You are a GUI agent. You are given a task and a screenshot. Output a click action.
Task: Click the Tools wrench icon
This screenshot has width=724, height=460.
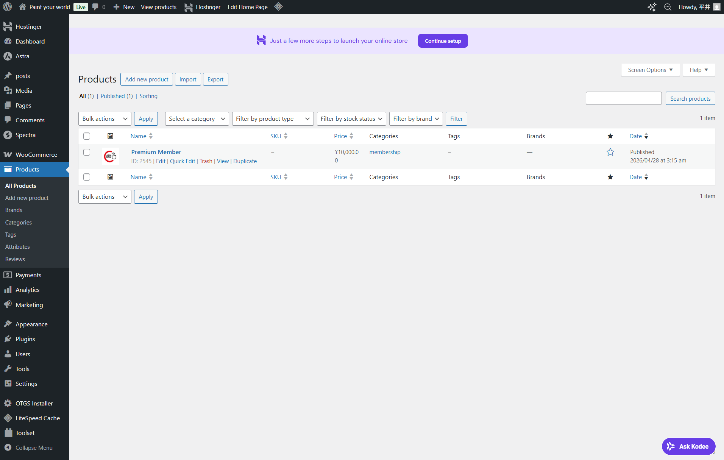click(8, 369)
